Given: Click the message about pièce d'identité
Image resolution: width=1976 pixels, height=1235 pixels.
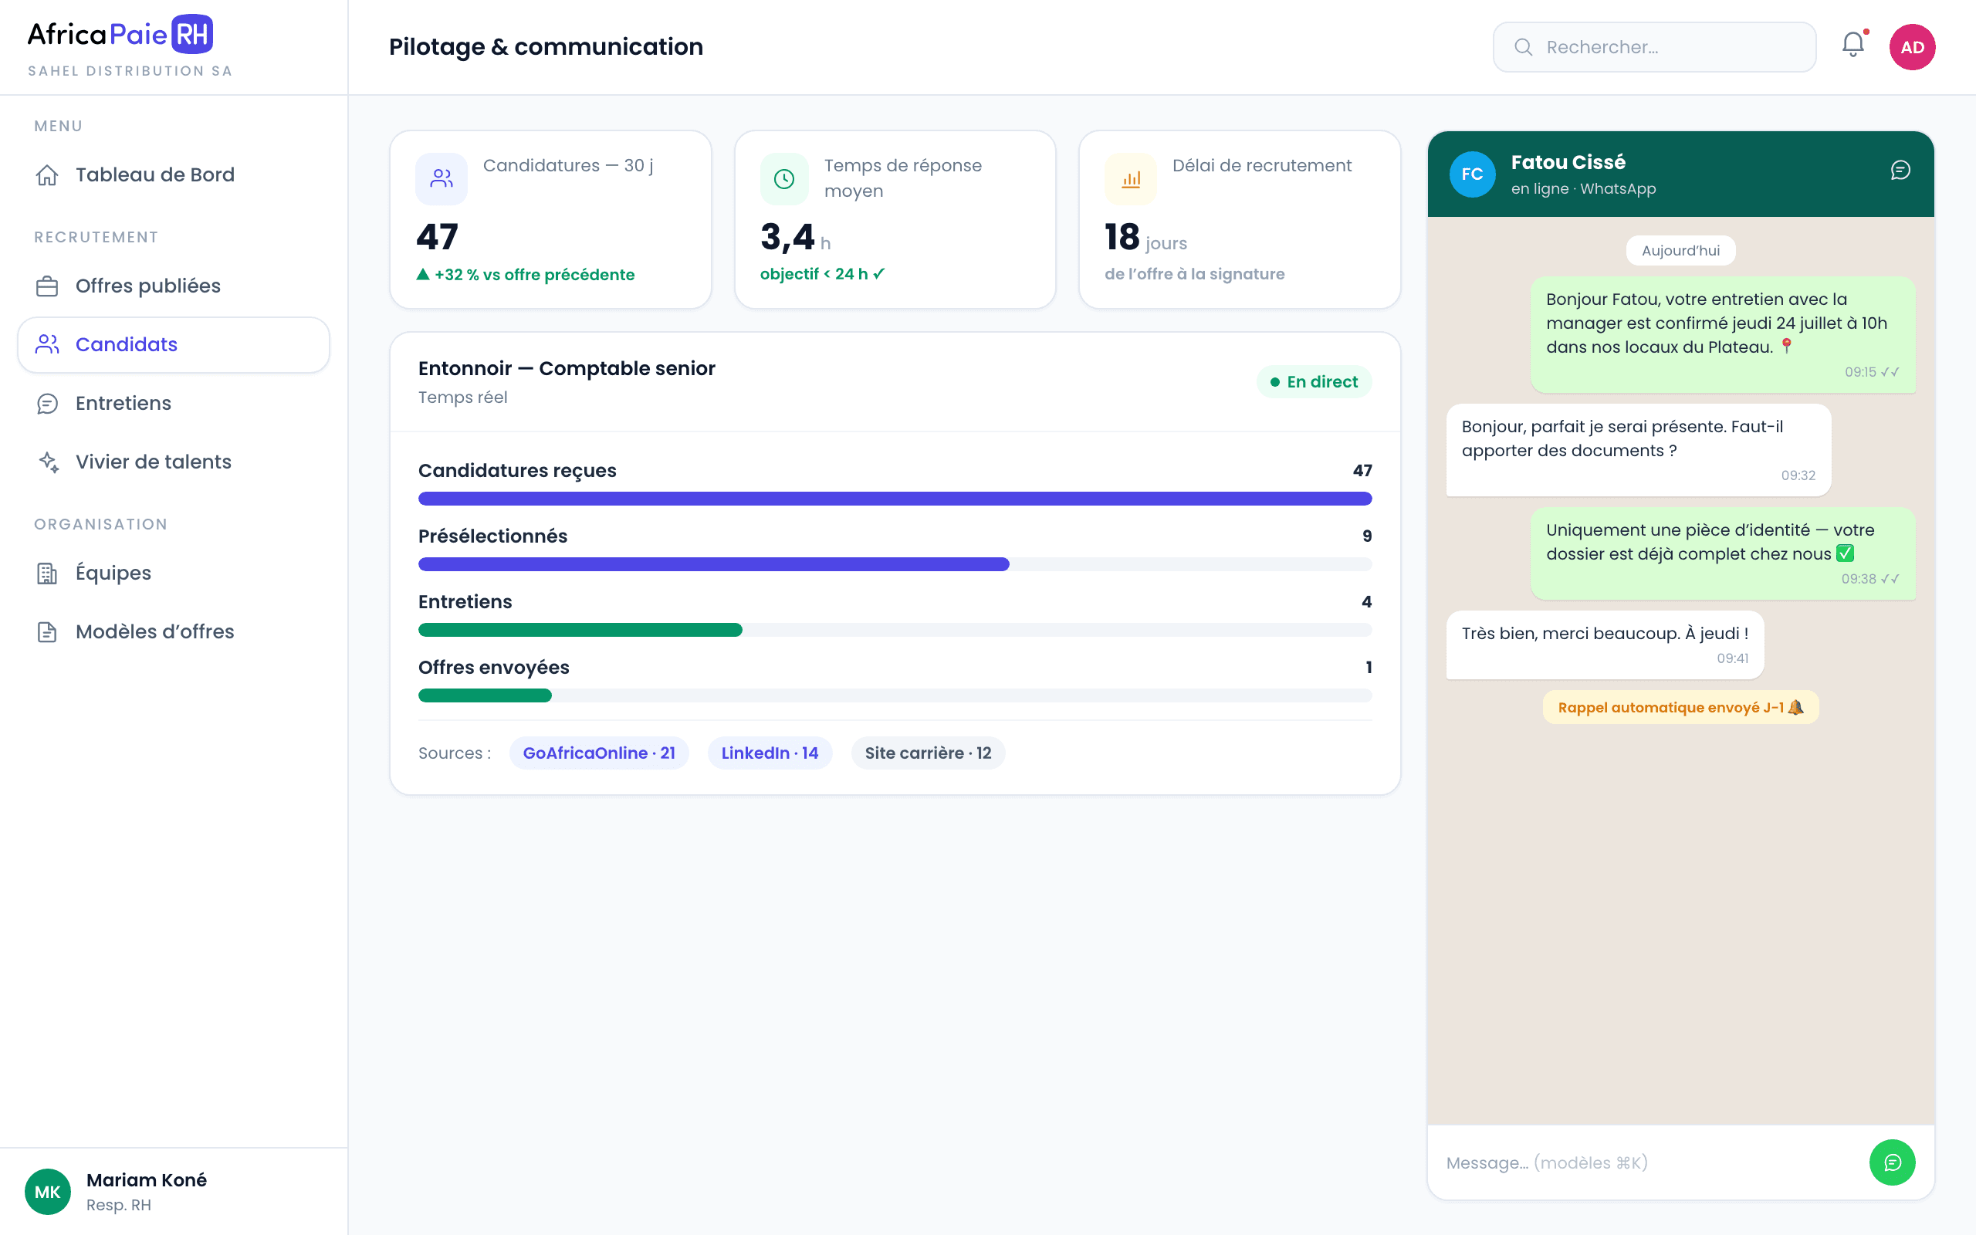Looking at the screenshot, I should pos(1723,553).
